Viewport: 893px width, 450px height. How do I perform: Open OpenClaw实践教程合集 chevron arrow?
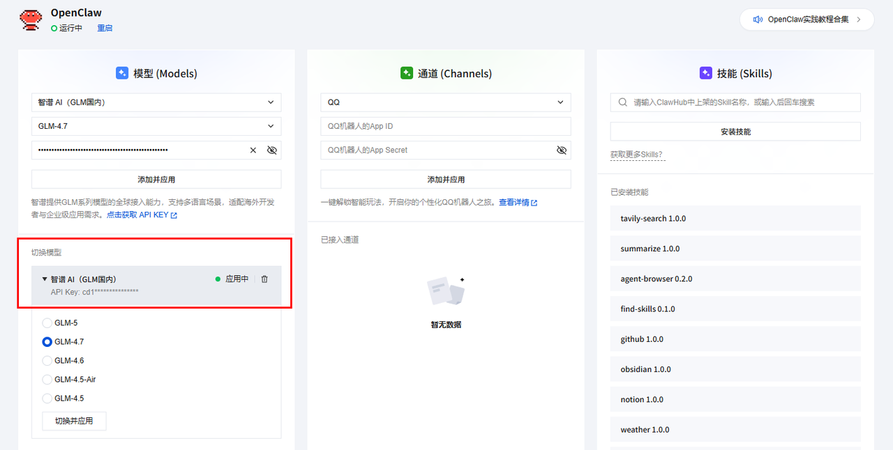tap(859, 20)
